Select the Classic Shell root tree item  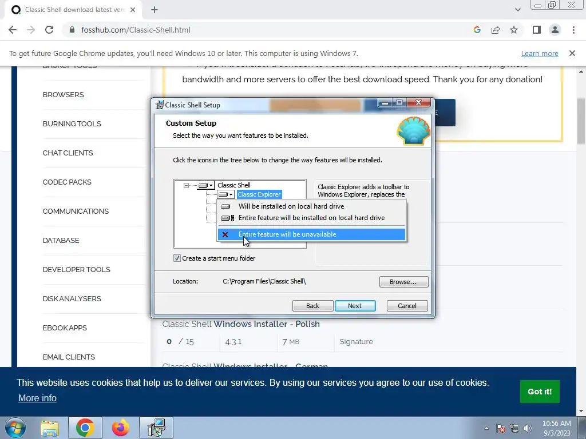(234, 185)
